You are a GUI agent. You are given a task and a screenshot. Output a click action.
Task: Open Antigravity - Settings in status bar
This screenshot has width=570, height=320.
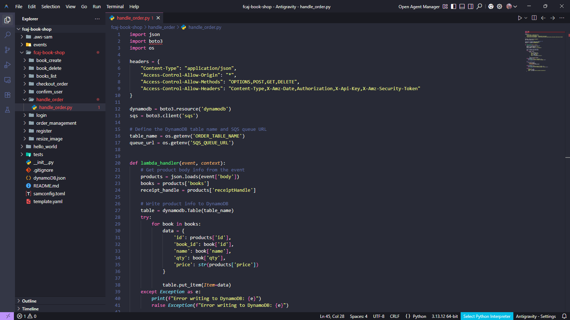coord(536,316)
